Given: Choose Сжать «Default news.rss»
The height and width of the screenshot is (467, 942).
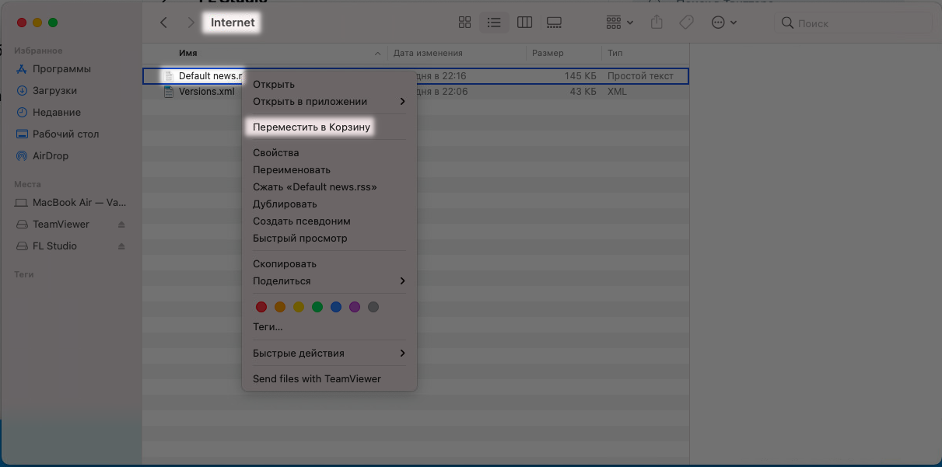Looking at the screenshot, I should pyautogui.click(x=315, y=186).
